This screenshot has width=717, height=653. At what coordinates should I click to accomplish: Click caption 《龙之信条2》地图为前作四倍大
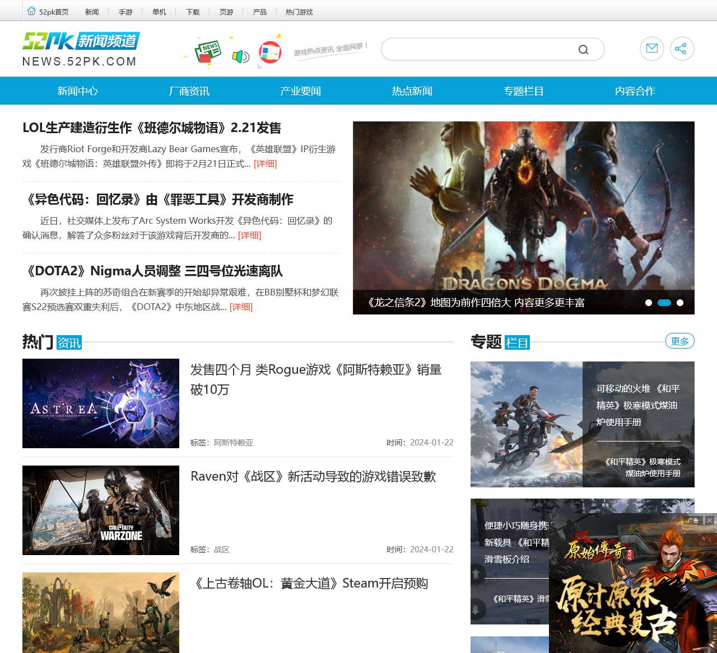[475, 302]
